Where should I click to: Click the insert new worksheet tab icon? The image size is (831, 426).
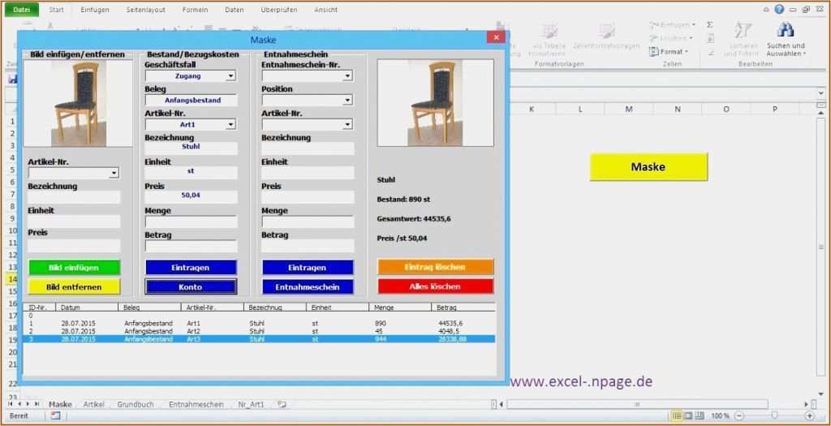(282, 404)
